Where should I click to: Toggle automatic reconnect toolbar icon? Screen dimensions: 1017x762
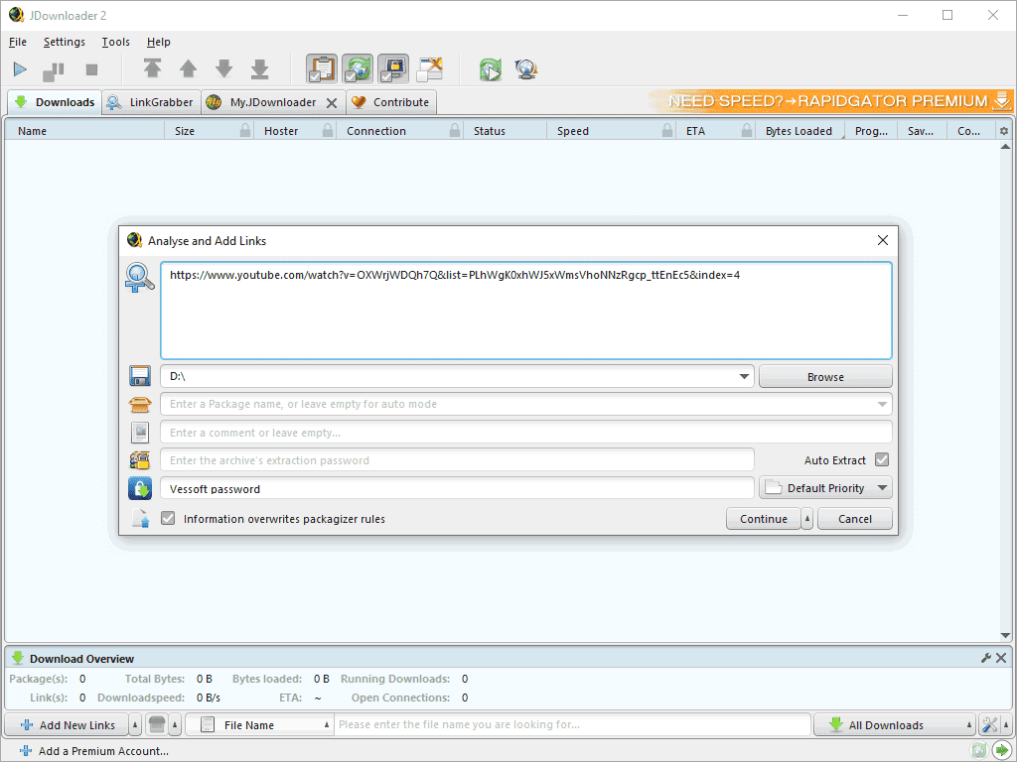click(358, 68)
